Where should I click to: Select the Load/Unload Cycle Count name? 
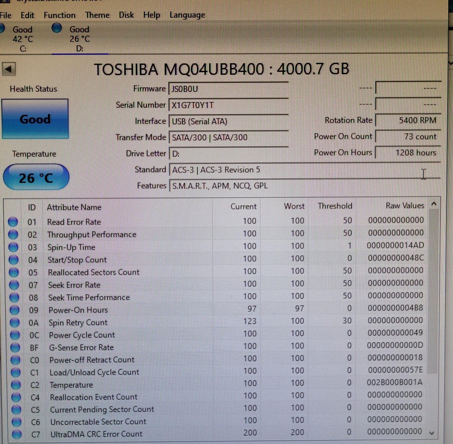point(94,372)
